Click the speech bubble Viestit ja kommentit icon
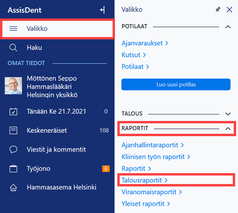Screen dimensions: 238x213 click(13, 149)
